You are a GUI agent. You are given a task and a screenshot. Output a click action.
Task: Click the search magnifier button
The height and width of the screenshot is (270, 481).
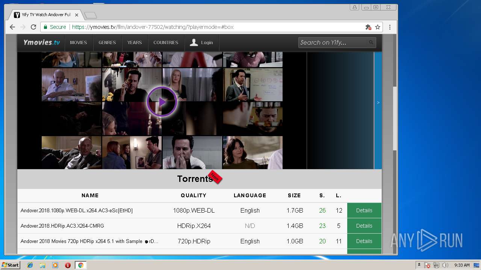coord(371,42)
